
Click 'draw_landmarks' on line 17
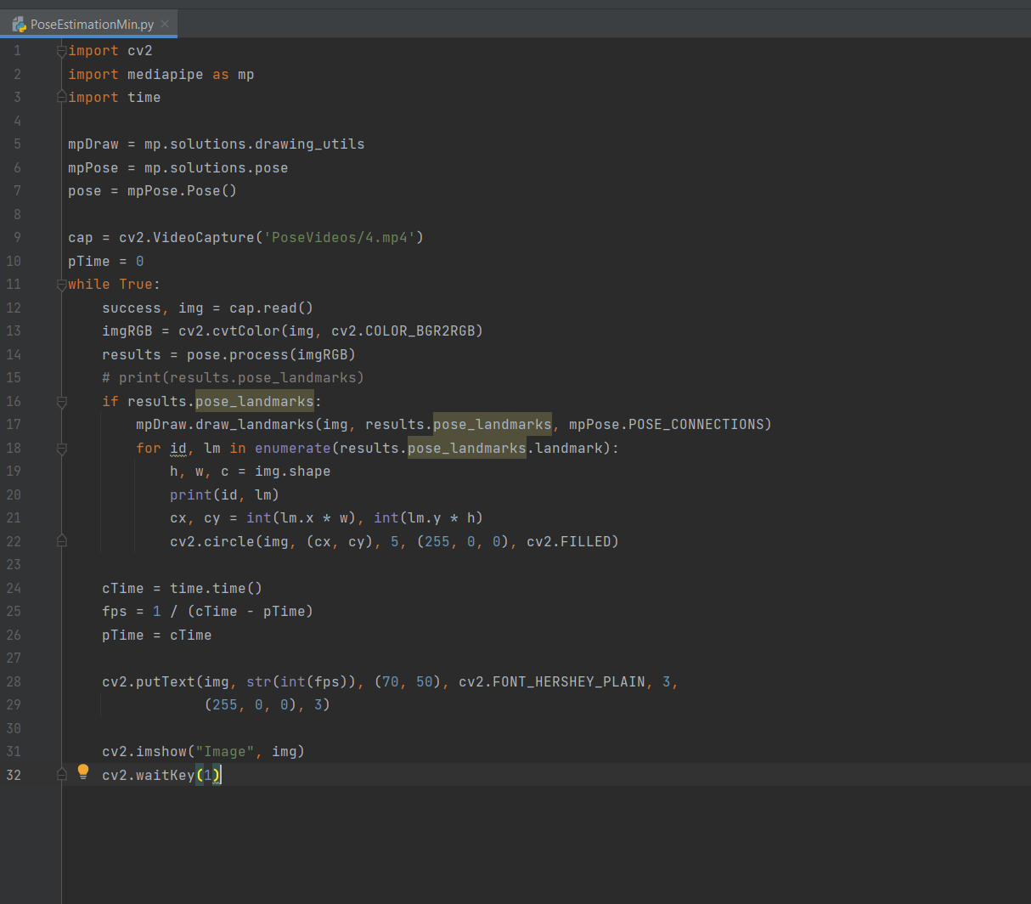255,425
